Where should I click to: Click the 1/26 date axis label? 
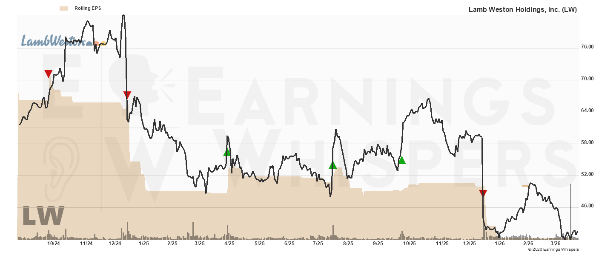[x=499, y=244]
